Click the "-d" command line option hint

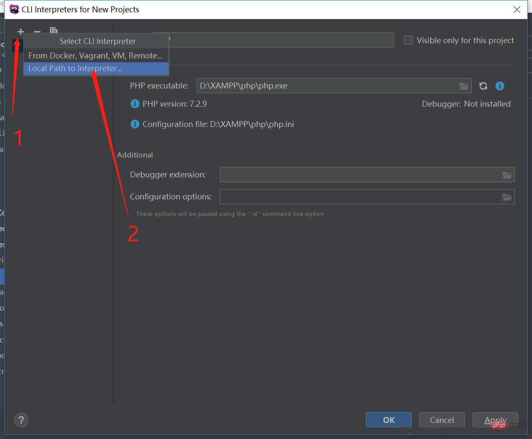pos(230,214)
